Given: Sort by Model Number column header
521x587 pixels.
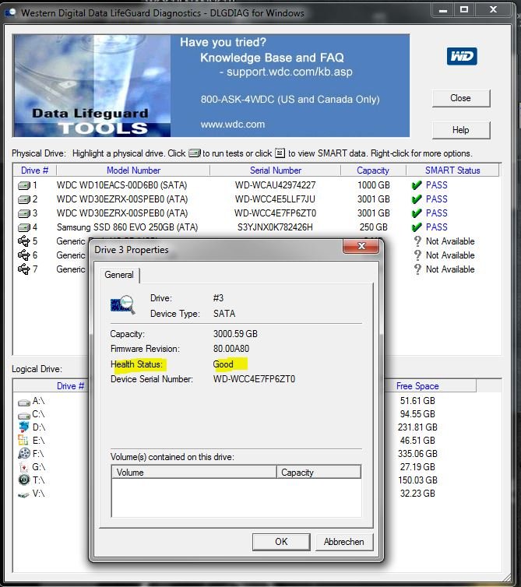Looking at the screenshot, I should point(133,170).
